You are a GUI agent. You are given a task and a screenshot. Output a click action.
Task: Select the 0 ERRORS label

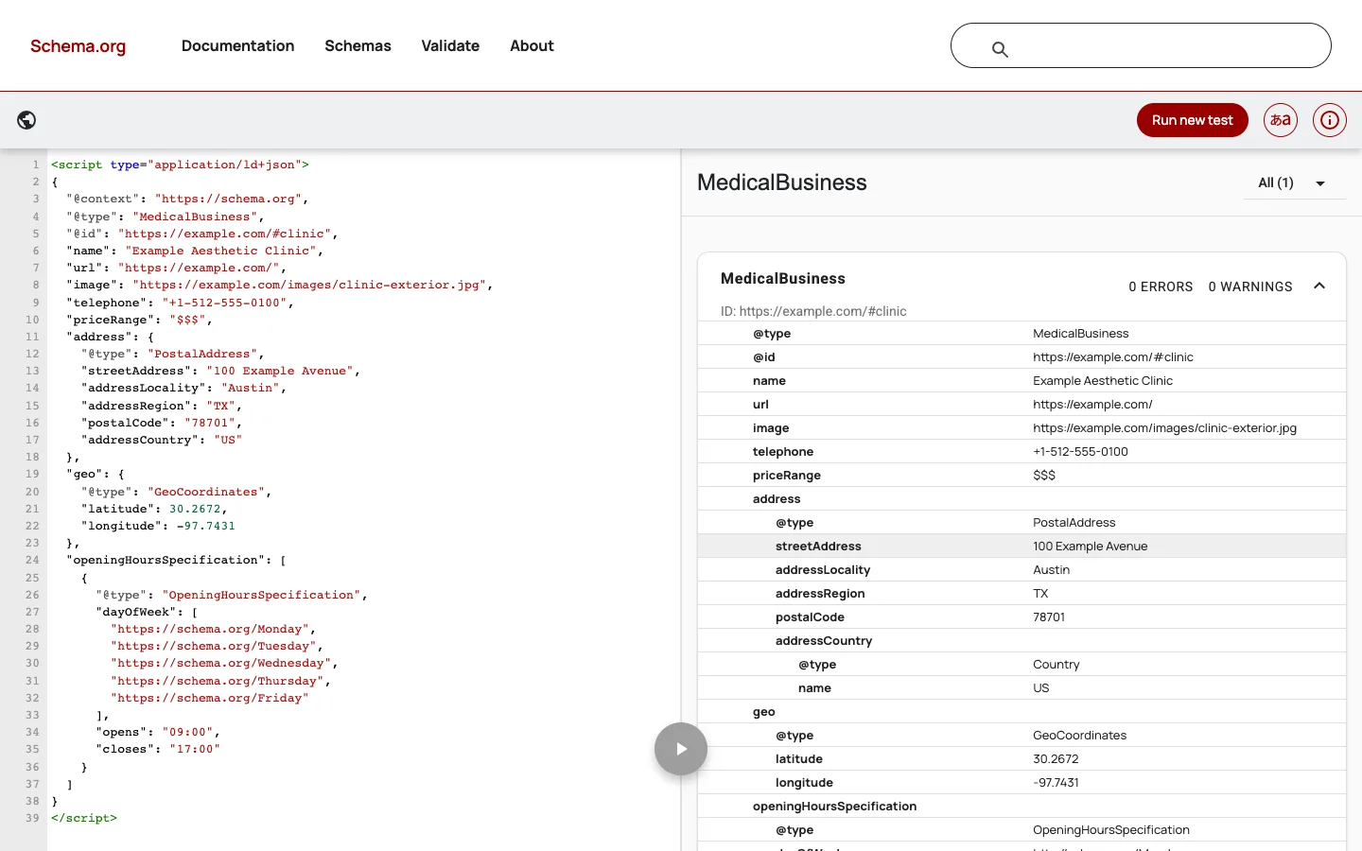(1161, 287)
